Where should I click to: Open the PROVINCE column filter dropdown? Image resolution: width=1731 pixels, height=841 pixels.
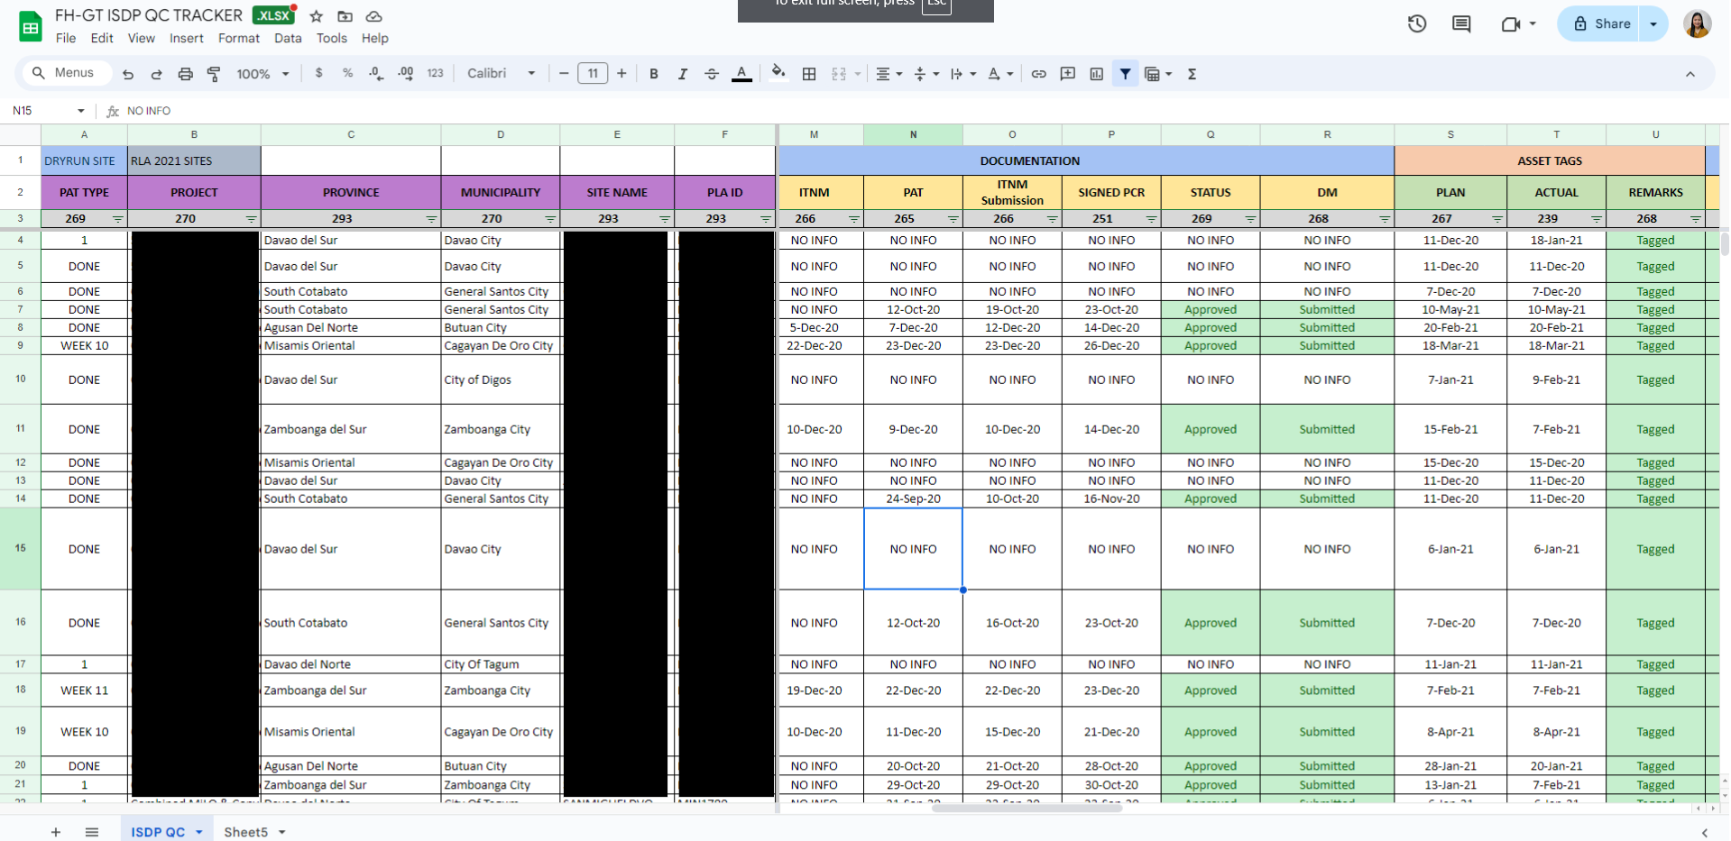click(x=431, y=219)
